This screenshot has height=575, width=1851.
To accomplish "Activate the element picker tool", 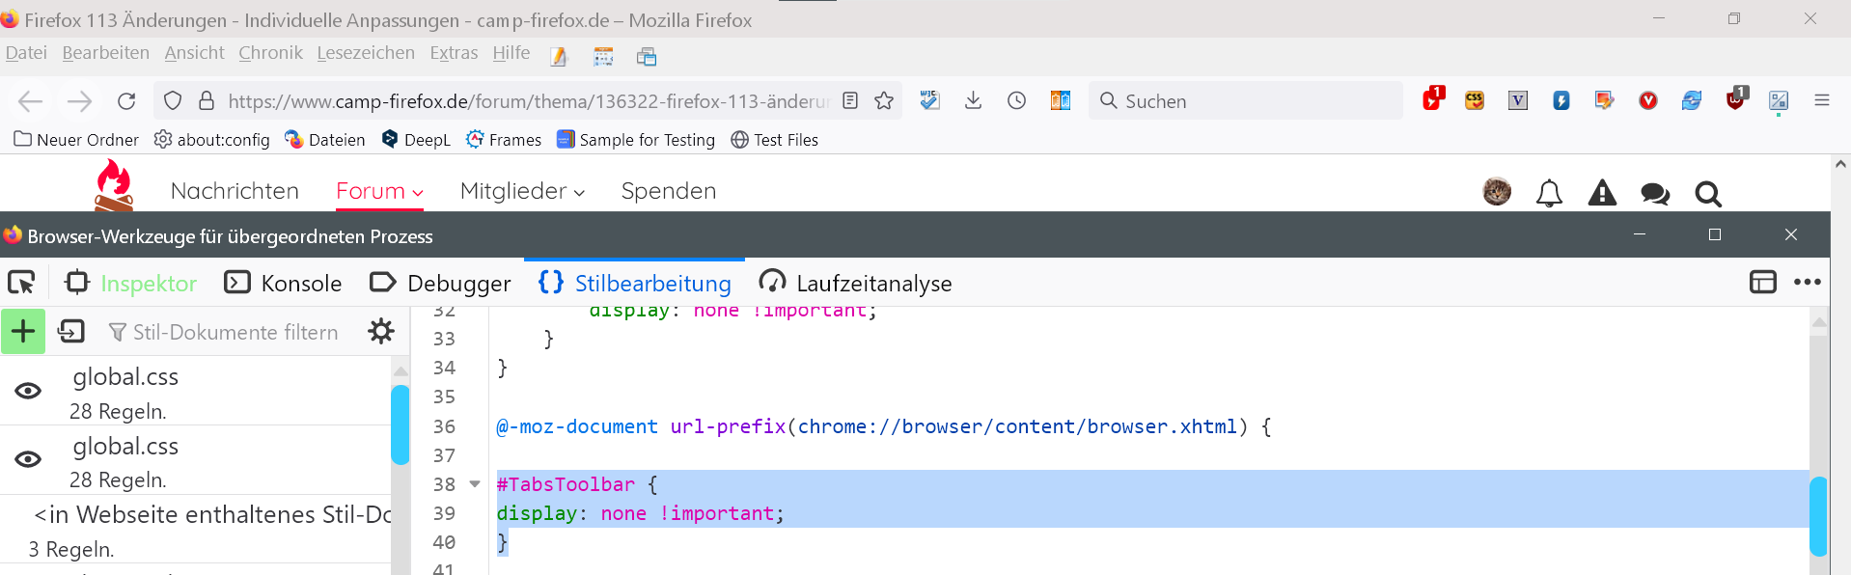I will (x=21, y=283).
